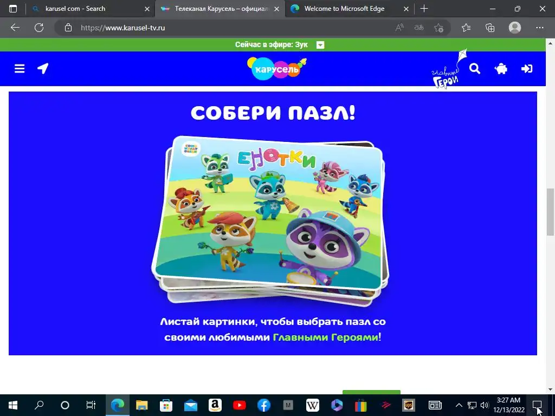View site information lock icon
Image resolution: width=555 pixels, height=416 pixels.
68,28
